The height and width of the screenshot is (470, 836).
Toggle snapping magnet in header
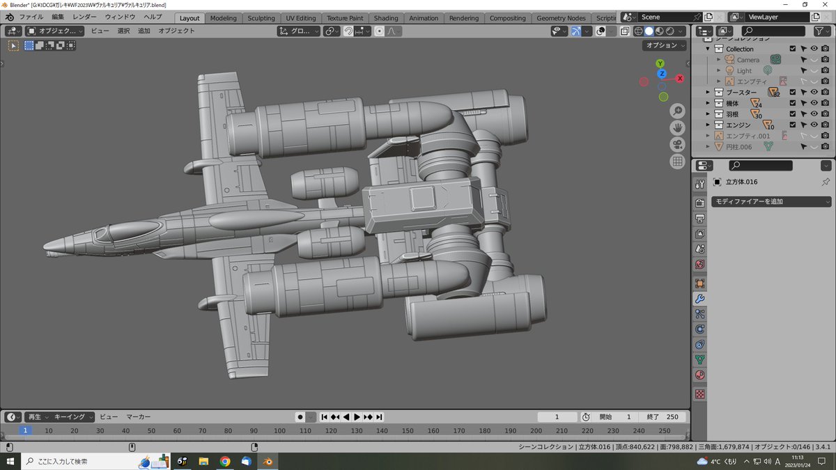pos(348,31)
